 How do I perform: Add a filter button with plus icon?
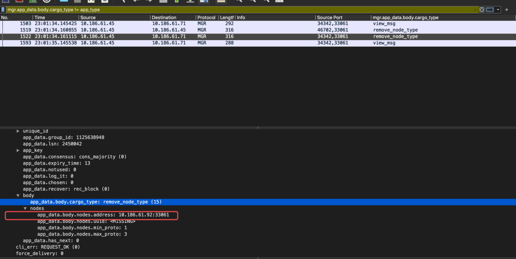506,10
